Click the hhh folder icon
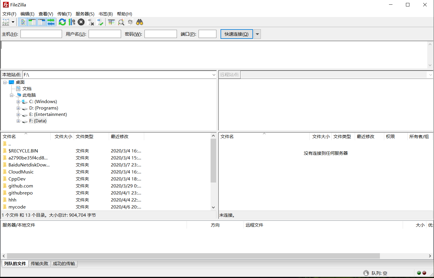 pos(5,200)
